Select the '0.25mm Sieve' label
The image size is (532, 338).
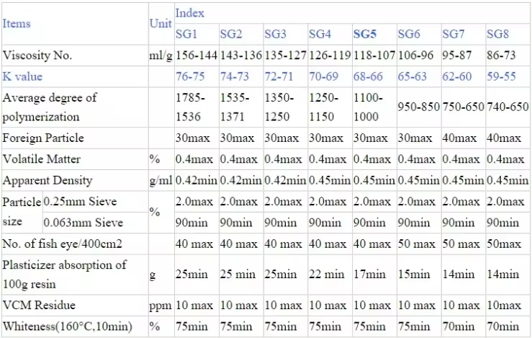pos(80,202)
